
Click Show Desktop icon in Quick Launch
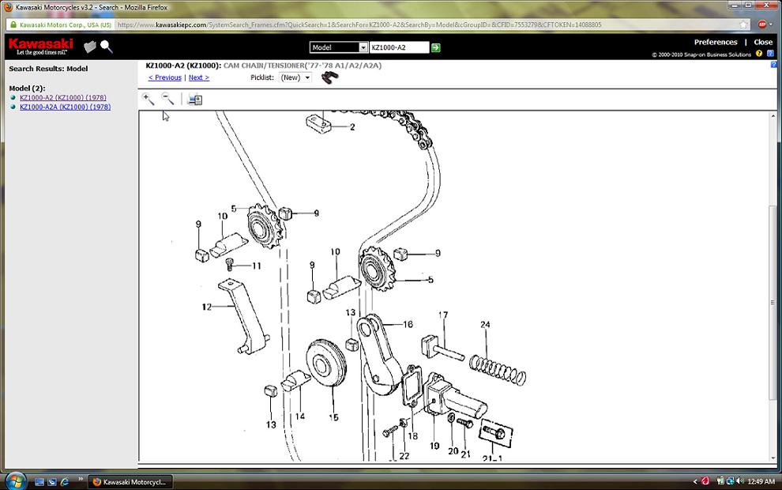coord(39,481)
